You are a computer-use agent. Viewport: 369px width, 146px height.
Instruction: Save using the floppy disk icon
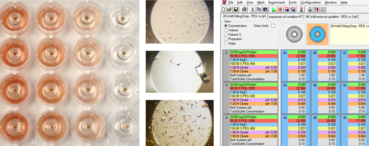(235, 10)
